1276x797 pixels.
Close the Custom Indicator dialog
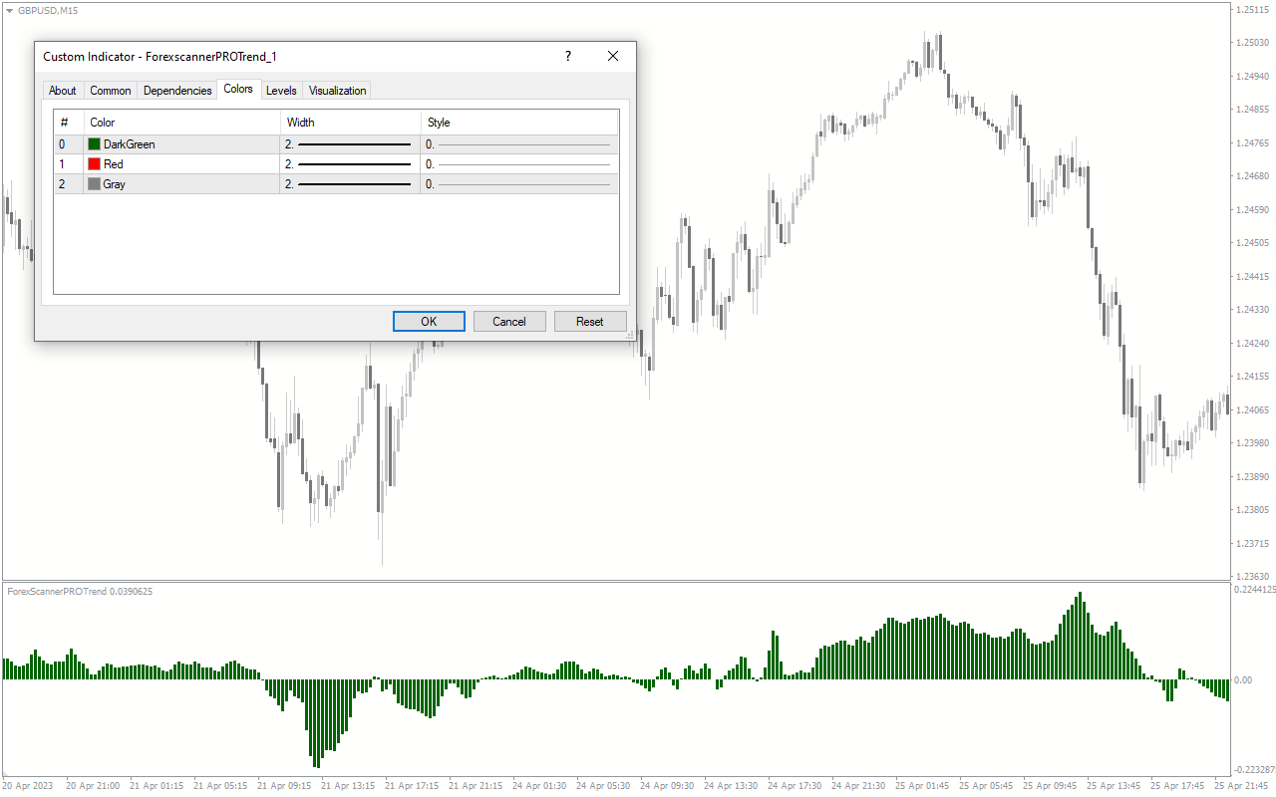pos(613,57)
